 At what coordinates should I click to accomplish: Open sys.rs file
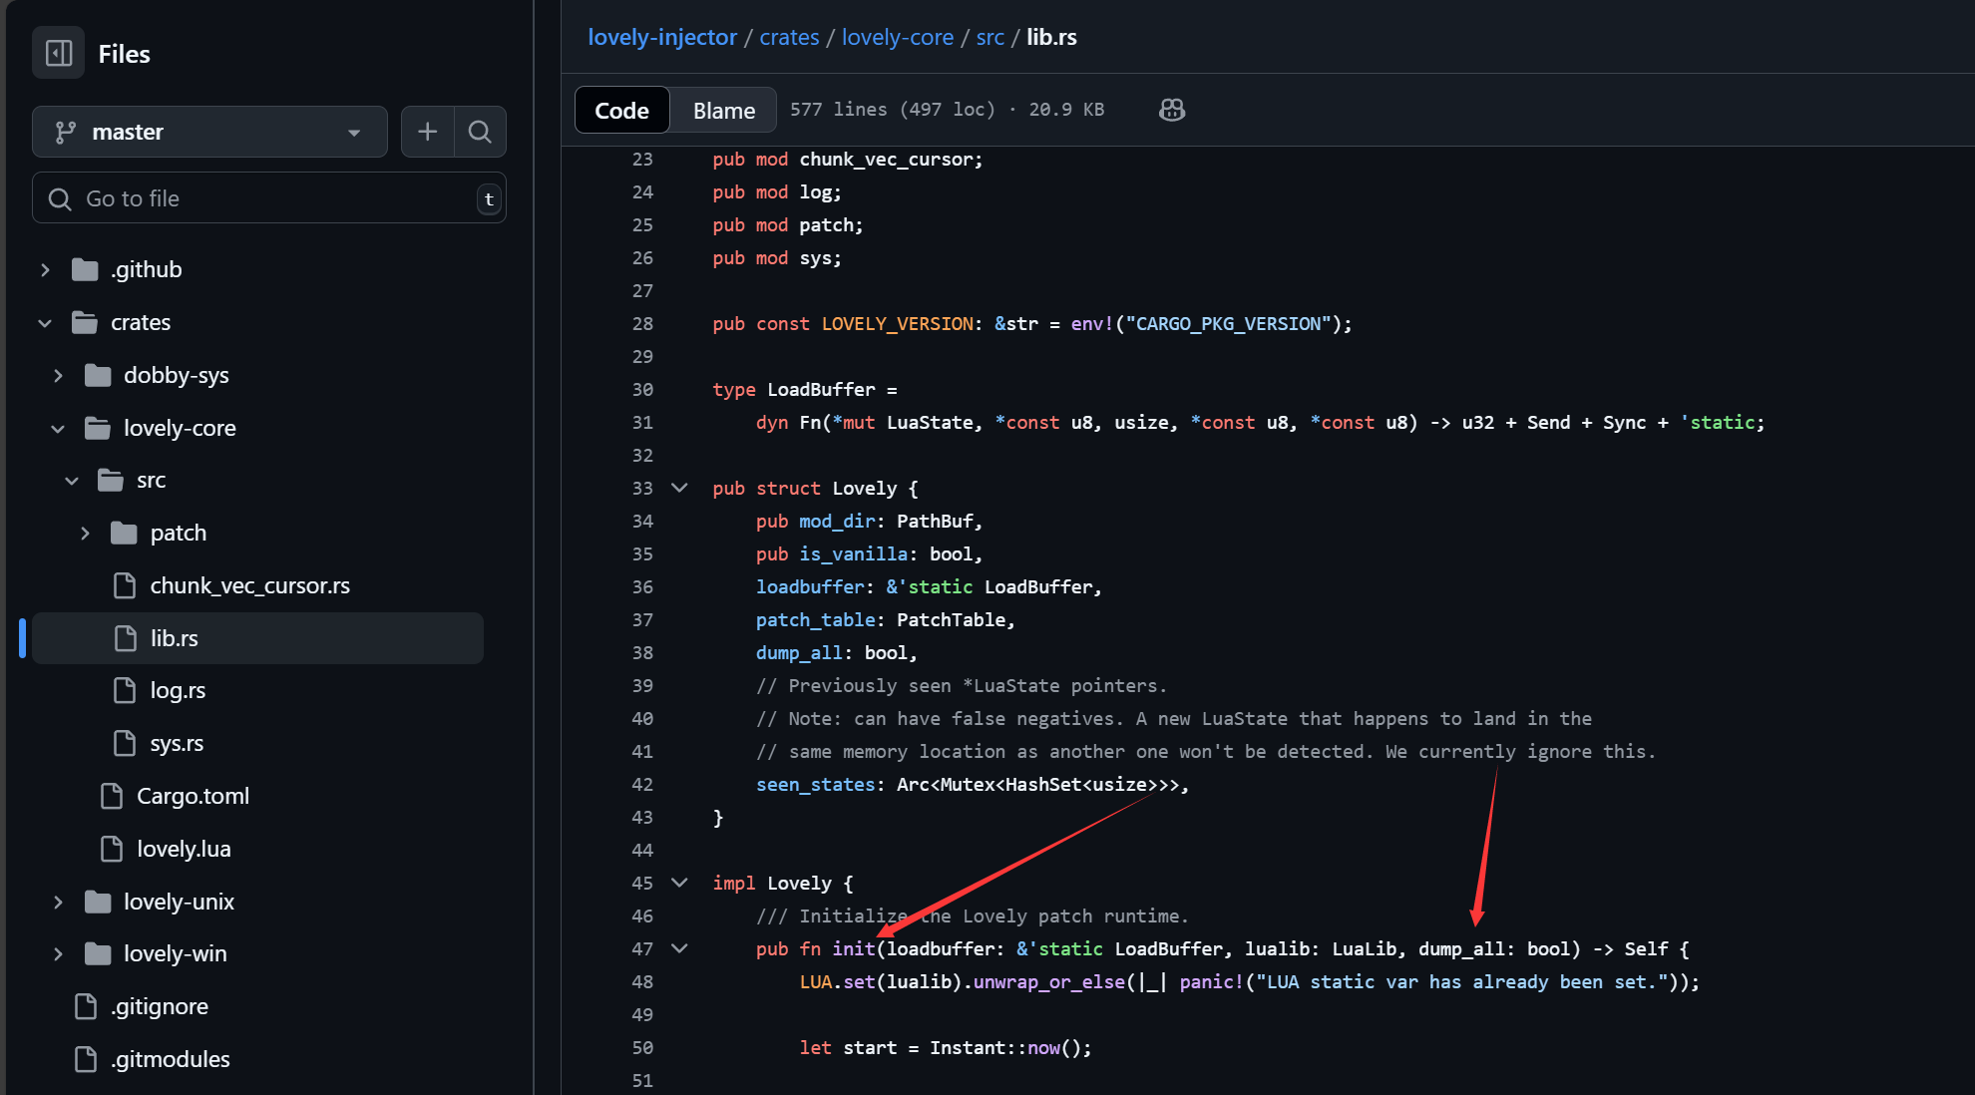177,744
